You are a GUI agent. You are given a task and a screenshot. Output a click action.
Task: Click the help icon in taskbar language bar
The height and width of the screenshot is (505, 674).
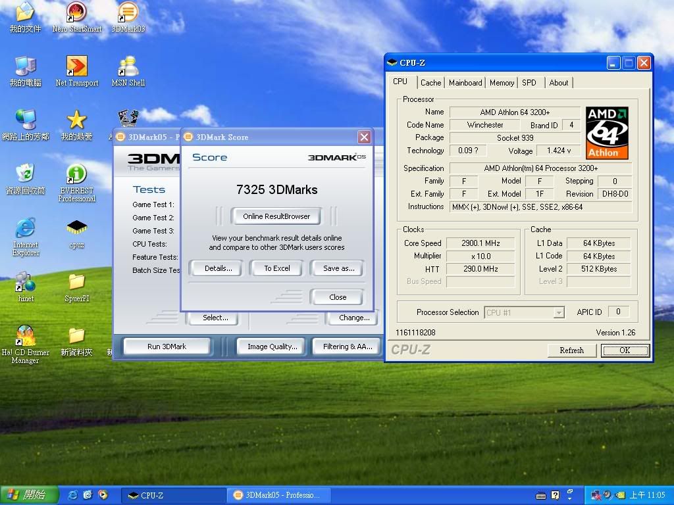pyautogui.click(x=555, y=495)
